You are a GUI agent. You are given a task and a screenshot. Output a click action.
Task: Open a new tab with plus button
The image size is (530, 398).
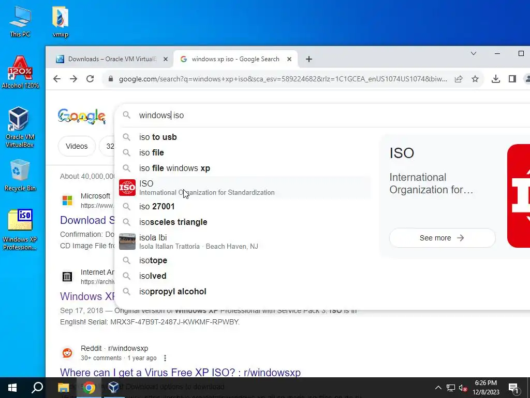point(308,59)
